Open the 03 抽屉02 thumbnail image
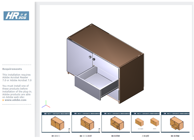Screen dimensions: 194x140 point(175,122)
